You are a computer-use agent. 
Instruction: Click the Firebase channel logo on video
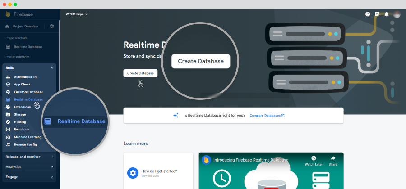[x=206, y=160]
